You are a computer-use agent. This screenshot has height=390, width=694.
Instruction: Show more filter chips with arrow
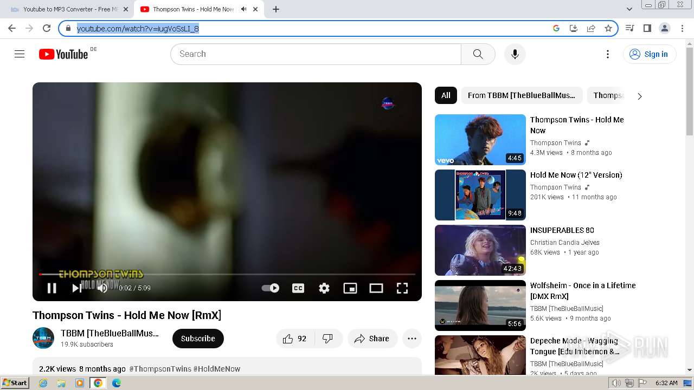tap(639, 96)
